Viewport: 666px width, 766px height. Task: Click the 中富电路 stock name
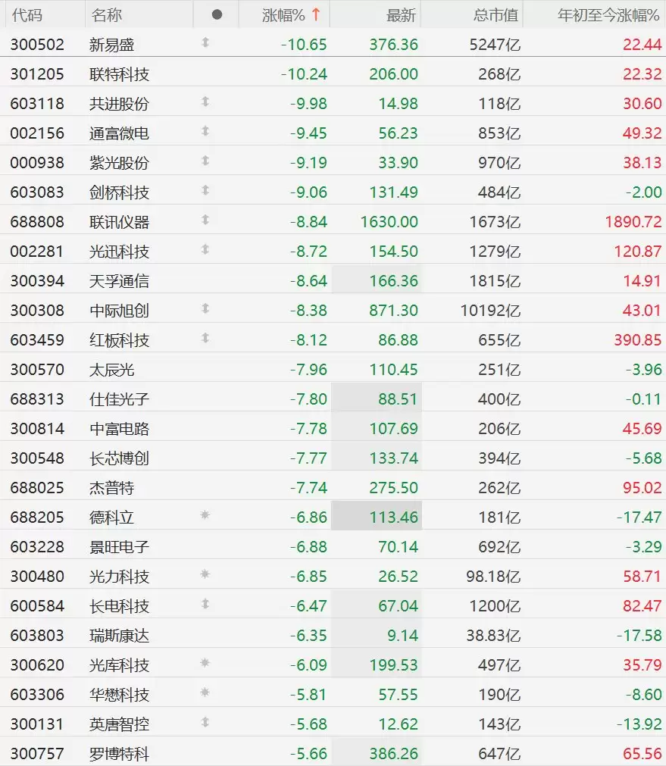(x=119, y=429)
